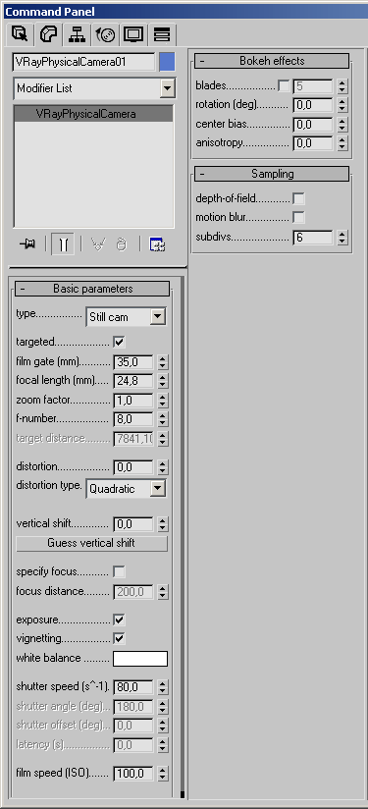Click the zoom factor spinner arrows
This screenshot has height=809, width=368.
coord(163,401)
